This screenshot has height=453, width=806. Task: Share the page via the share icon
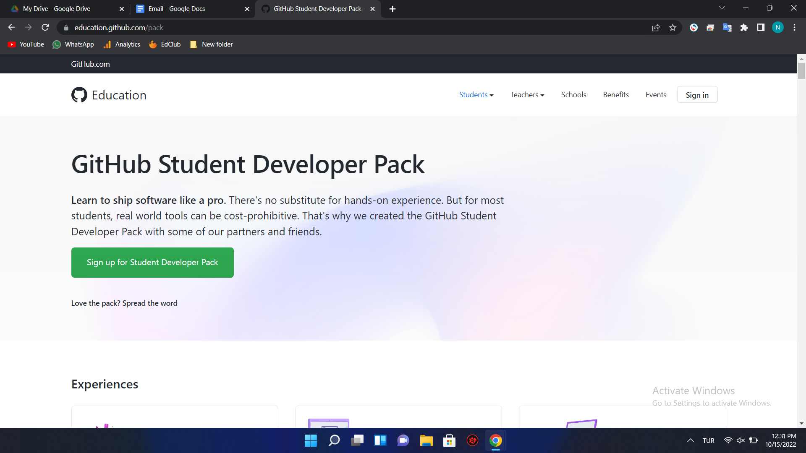(656, 27)
